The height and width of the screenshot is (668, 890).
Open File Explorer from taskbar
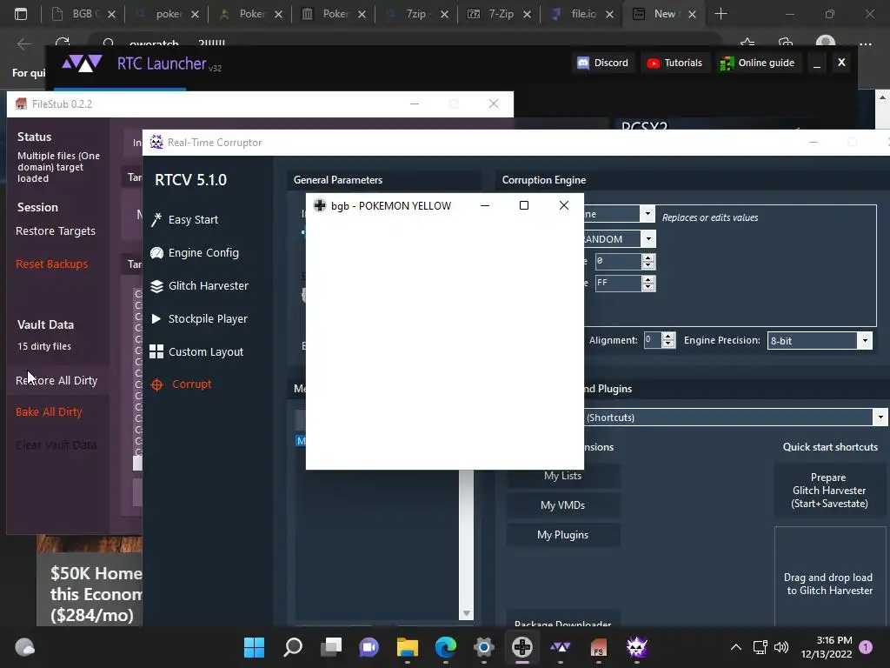pos(407,647)
